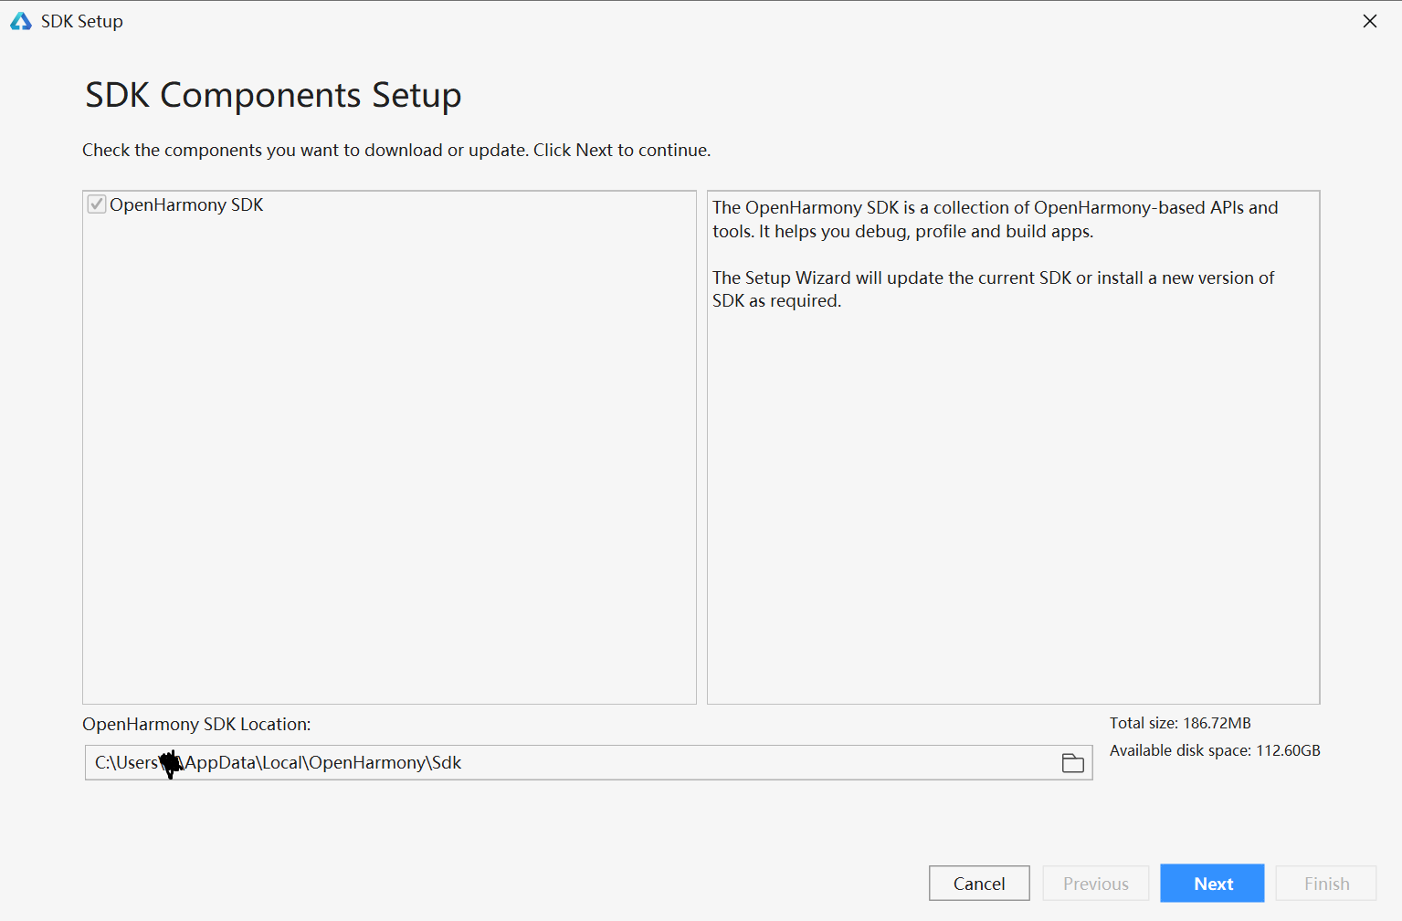Close the SDK Setup window
1402x921 pixels.
click(x=1370, y=21)
